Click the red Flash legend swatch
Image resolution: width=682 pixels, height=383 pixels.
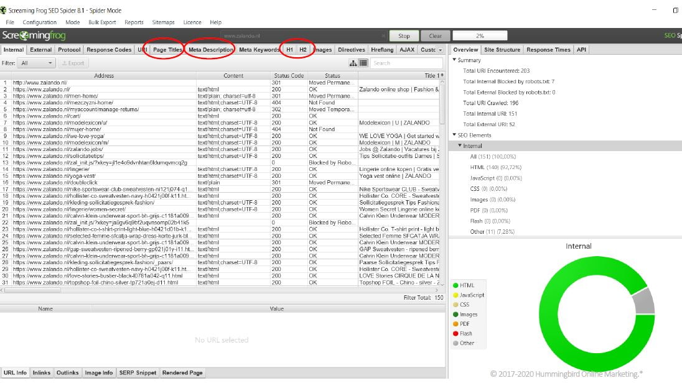(x=455, y=333)
